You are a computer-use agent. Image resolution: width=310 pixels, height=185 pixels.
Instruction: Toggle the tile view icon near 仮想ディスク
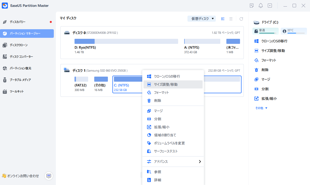pyautogui.click(x=223, y=19)
